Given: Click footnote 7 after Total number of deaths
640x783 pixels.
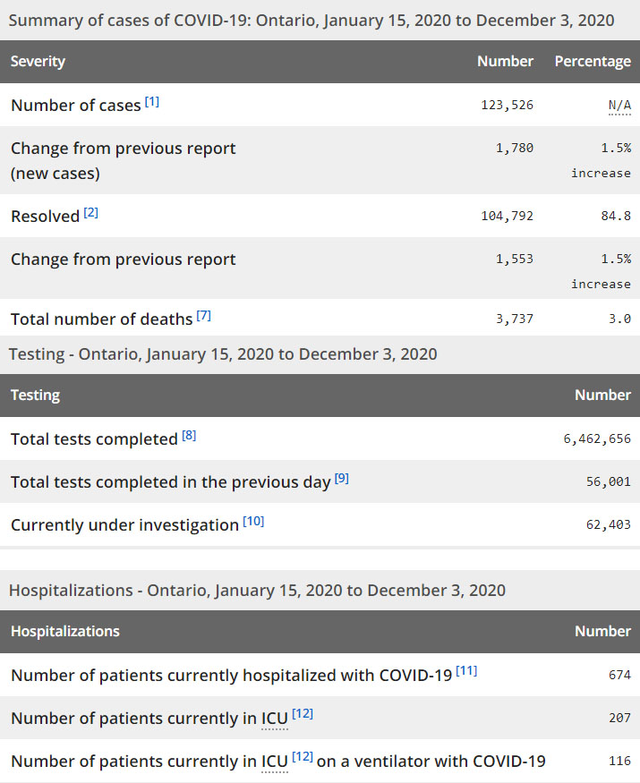Looking at the screenshot, I should (204, 316).
